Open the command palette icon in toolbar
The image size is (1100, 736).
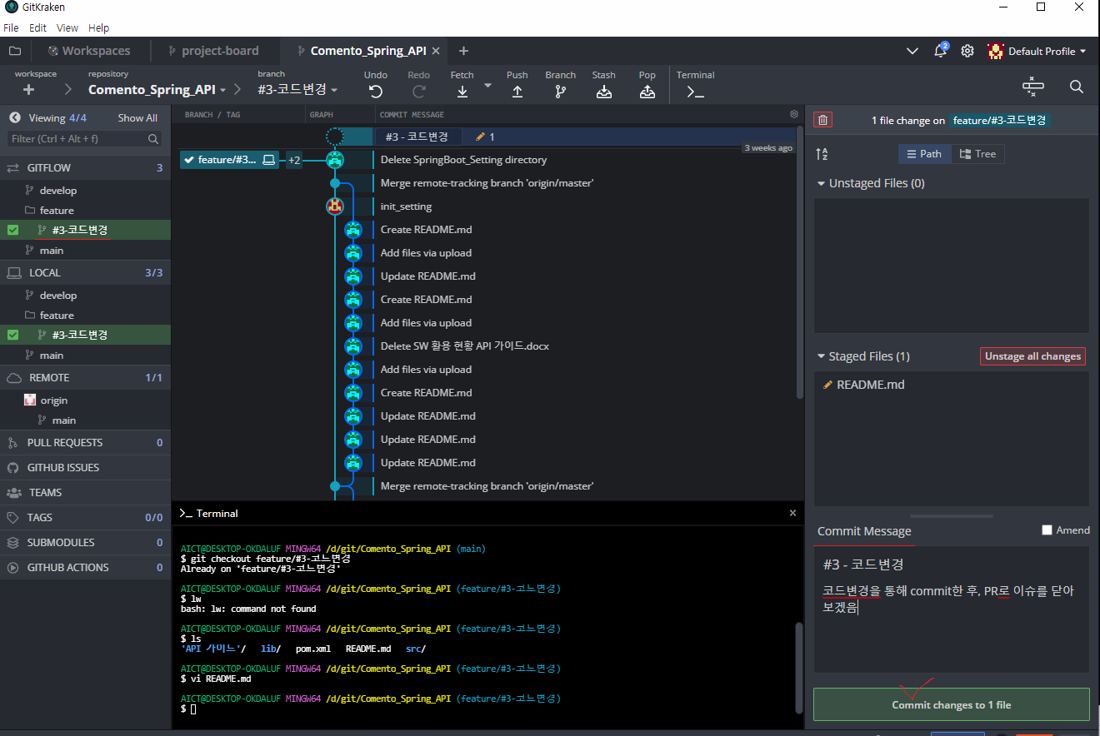click(x=1033, y=87)
